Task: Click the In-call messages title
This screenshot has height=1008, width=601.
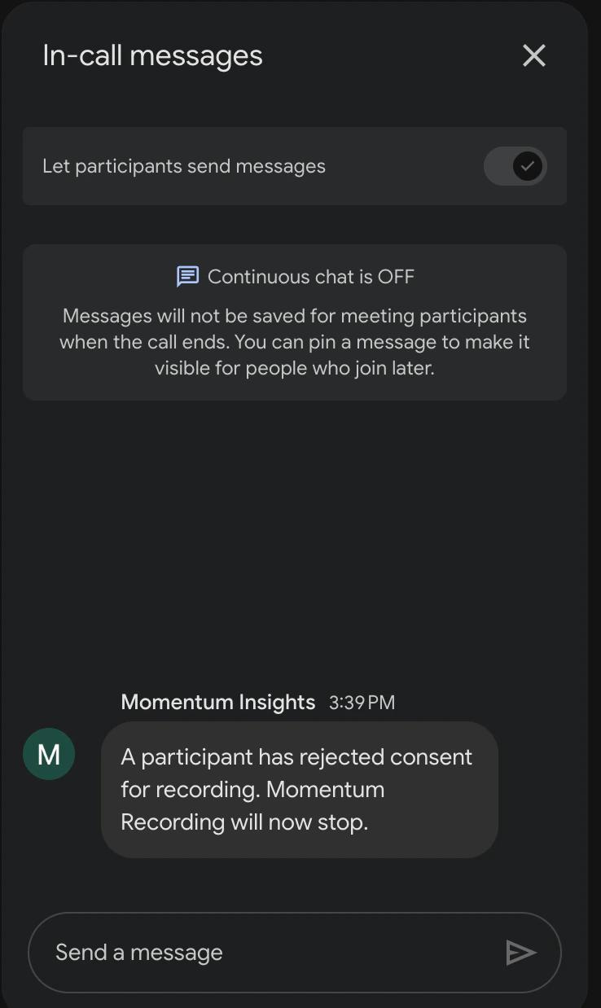Action: 151,55
